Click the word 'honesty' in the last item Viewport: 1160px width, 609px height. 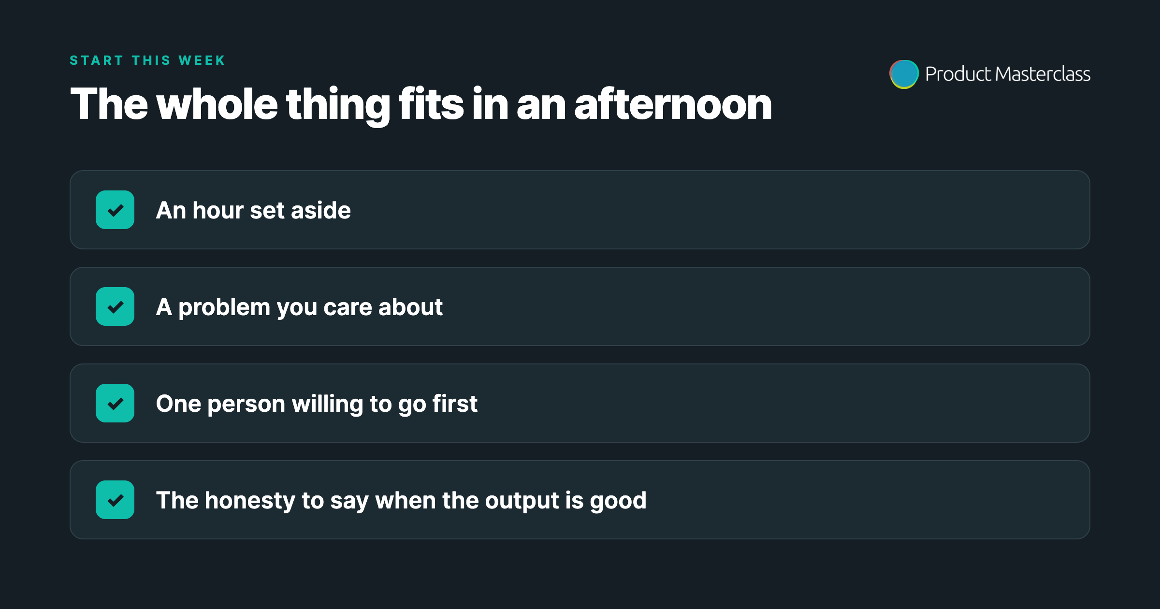point(250,501)
